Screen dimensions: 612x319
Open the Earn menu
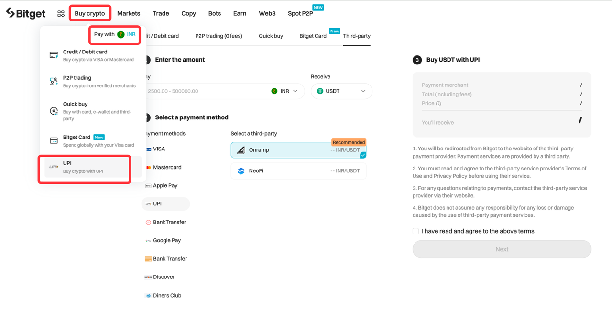click(240, 13)
